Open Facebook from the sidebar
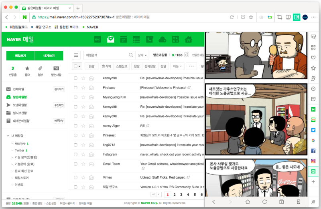The width and height of the screenshot is (321, 209). [313, 151]
